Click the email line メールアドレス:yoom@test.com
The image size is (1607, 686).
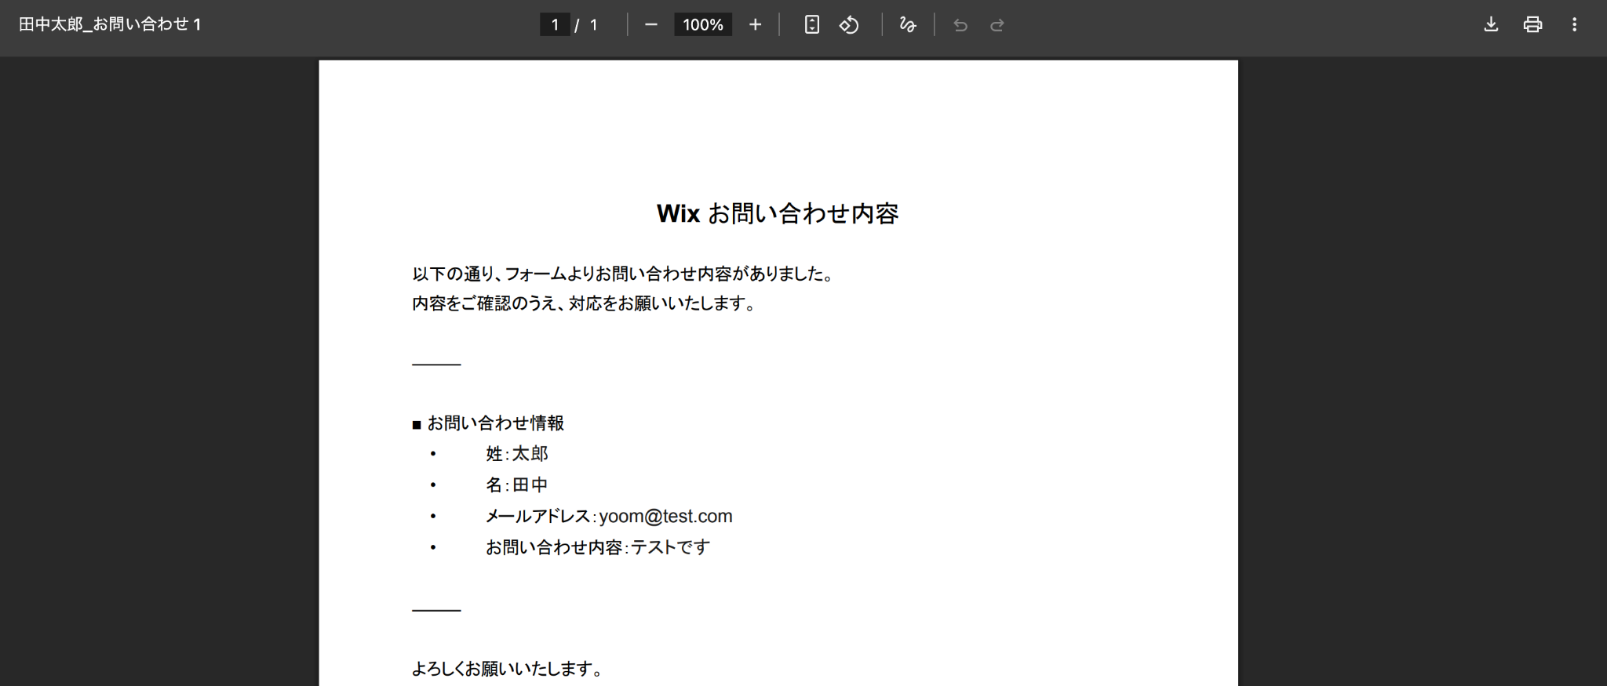[609, 516]
